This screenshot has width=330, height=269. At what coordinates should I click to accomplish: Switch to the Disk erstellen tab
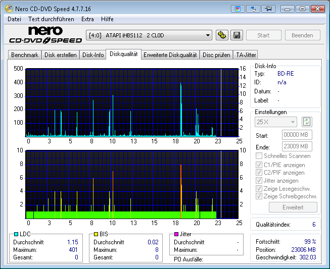61,55
